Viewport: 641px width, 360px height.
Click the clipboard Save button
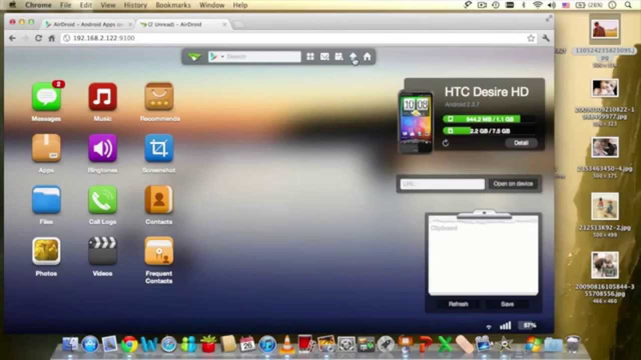point(507,304)
